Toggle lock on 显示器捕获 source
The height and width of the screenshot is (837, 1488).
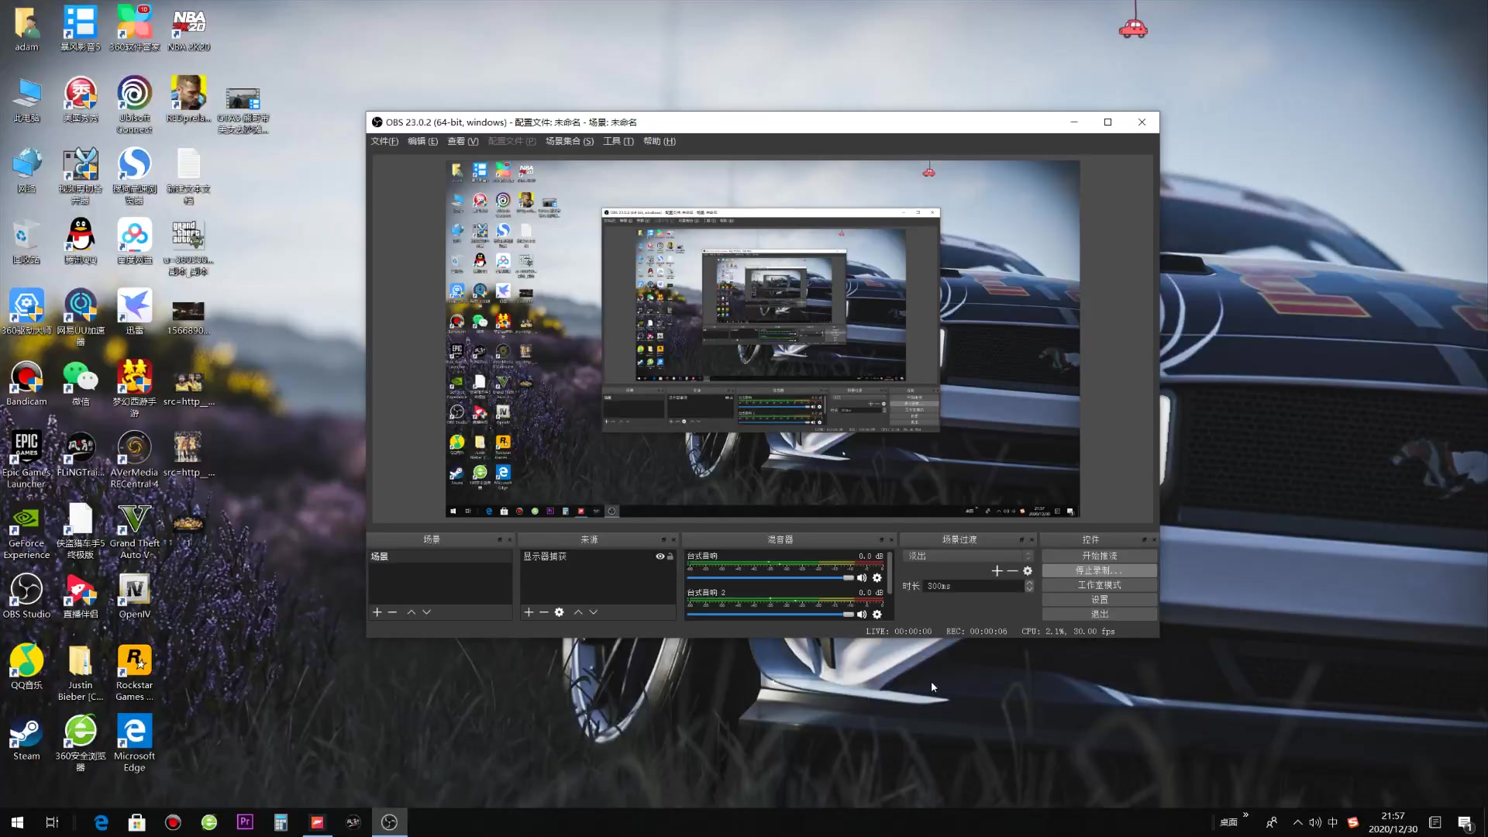pos(670,556)
